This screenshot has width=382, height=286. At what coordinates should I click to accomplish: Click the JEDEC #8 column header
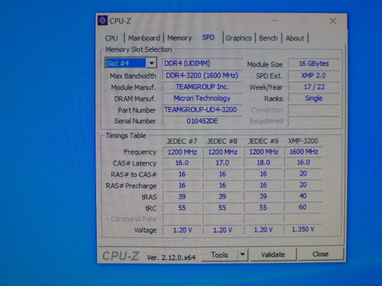pos(222,141)
